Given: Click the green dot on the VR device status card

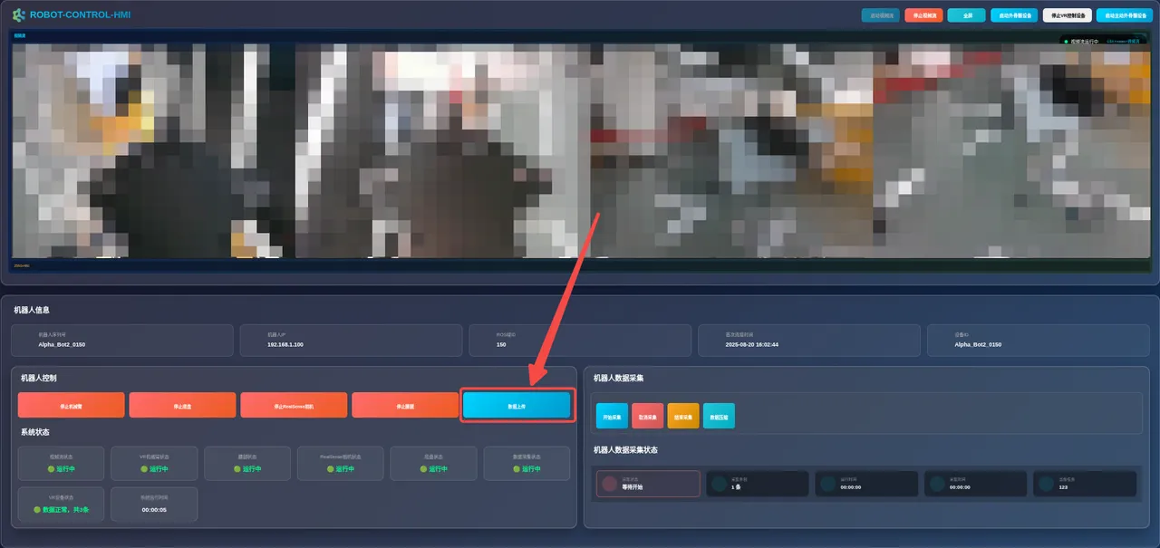Looking at the screenshot, I should [x=37, y=510].
